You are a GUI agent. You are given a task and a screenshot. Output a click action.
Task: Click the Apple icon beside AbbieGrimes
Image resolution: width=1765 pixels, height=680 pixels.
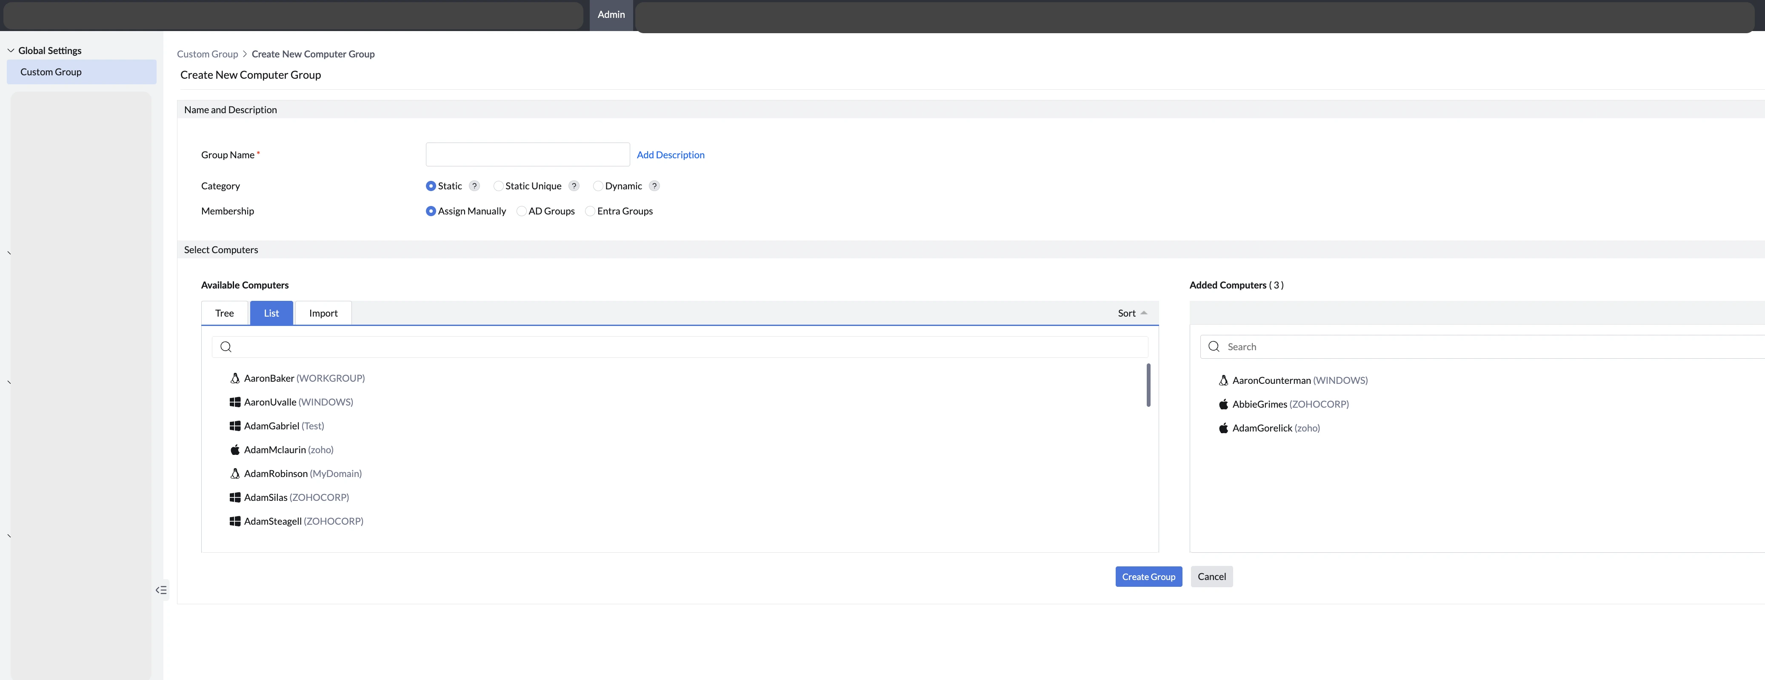tap(1223, 404)
